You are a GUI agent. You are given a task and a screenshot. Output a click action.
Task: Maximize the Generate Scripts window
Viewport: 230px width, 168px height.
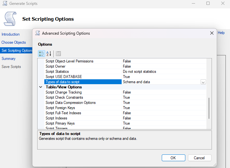208,3
